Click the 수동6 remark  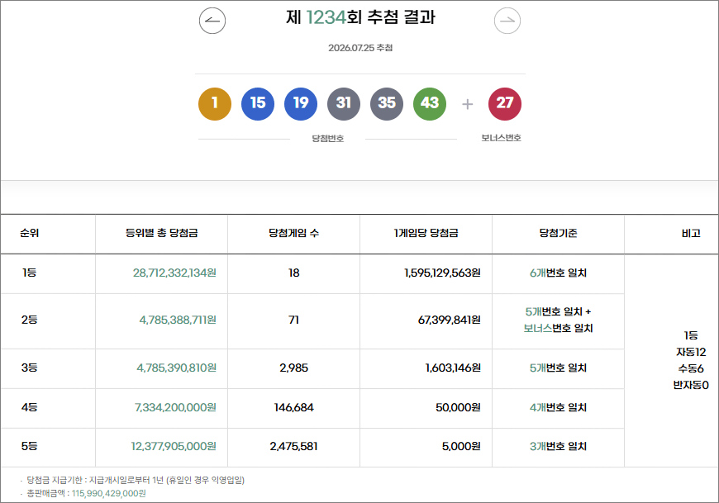691,368
